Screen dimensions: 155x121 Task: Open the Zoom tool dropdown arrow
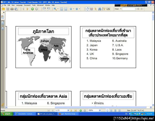[x=58, y=9]
